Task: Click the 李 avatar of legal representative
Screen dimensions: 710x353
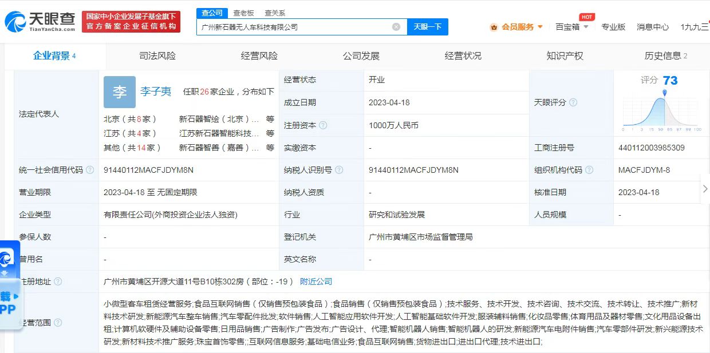Action: click(120, 92)
